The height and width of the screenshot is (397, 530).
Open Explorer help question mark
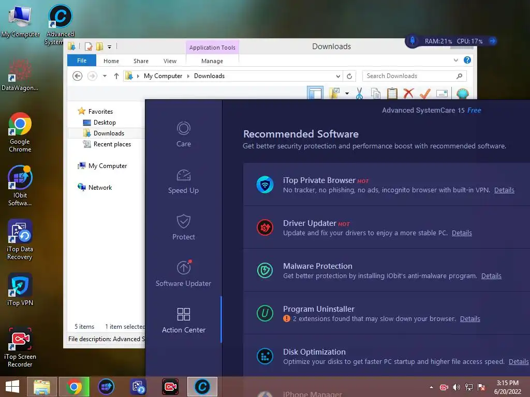pyautogui.click(x=467, y=60)
